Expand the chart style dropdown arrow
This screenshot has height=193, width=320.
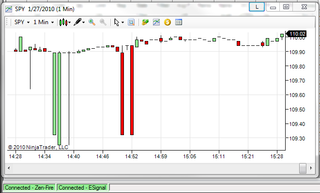coord(70,22)
